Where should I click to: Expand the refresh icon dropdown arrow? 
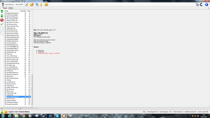(204, 4)
